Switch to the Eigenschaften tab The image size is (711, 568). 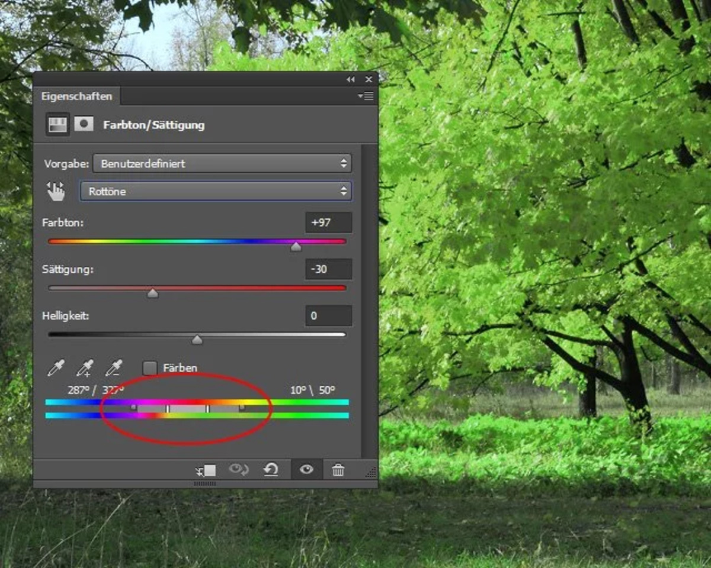(76, 96)
